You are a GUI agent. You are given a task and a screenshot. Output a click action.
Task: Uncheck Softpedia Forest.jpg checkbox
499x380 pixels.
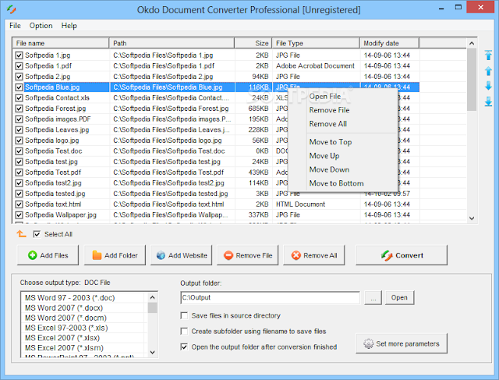click(19, 108)
